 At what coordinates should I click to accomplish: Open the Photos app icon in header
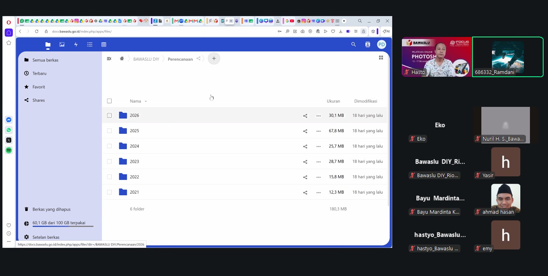pos(62,45)
